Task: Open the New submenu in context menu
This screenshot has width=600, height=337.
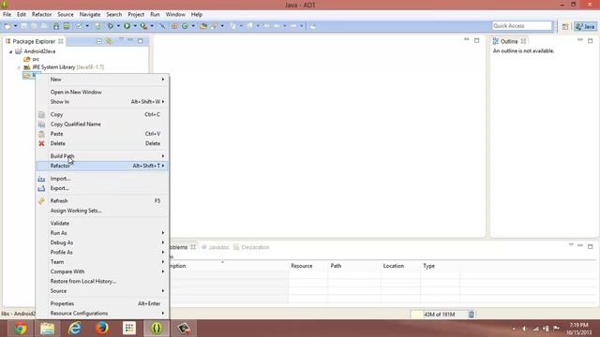Action: click(x=102, y=80)
